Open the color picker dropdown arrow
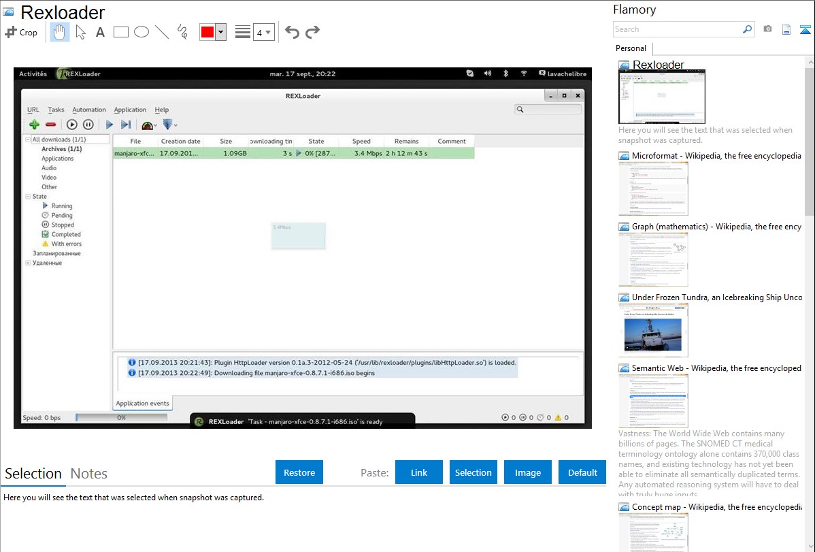815x552 pixels. tap(220, 32)
